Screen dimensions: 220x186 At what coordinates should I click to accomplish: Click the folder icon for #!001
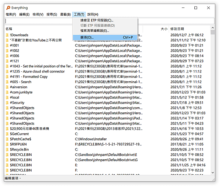click(7, 45)
